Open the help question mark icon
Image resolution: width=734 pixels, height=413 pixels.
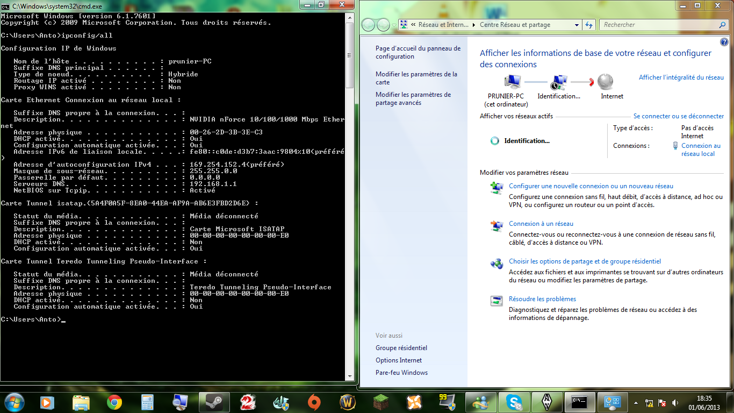[x=723, y=42]
